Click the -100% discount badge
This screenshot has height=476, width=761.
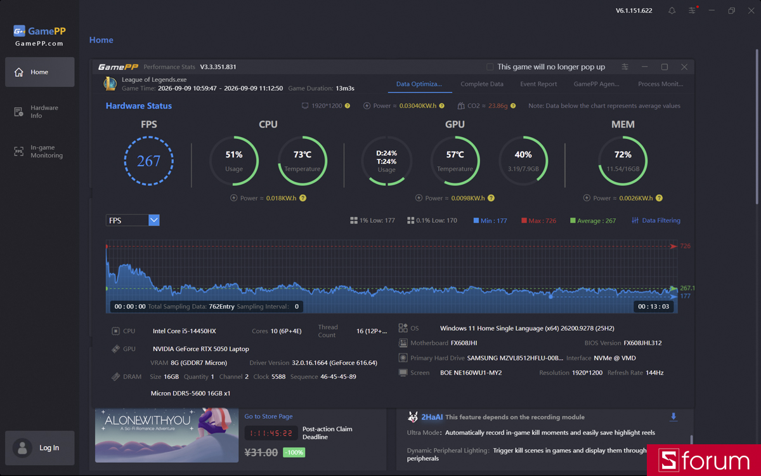point(294,453)
